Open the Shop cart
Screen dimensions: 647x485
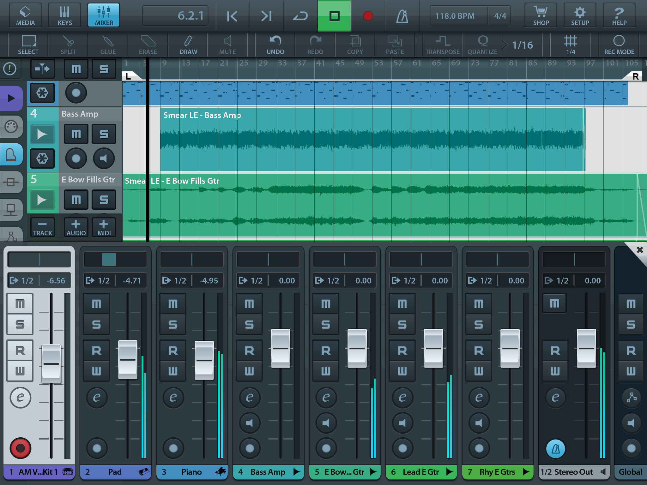[x=541, y=15]
